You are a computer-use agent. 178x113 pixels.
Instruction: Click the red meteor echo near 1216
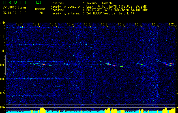click(108, 64)
